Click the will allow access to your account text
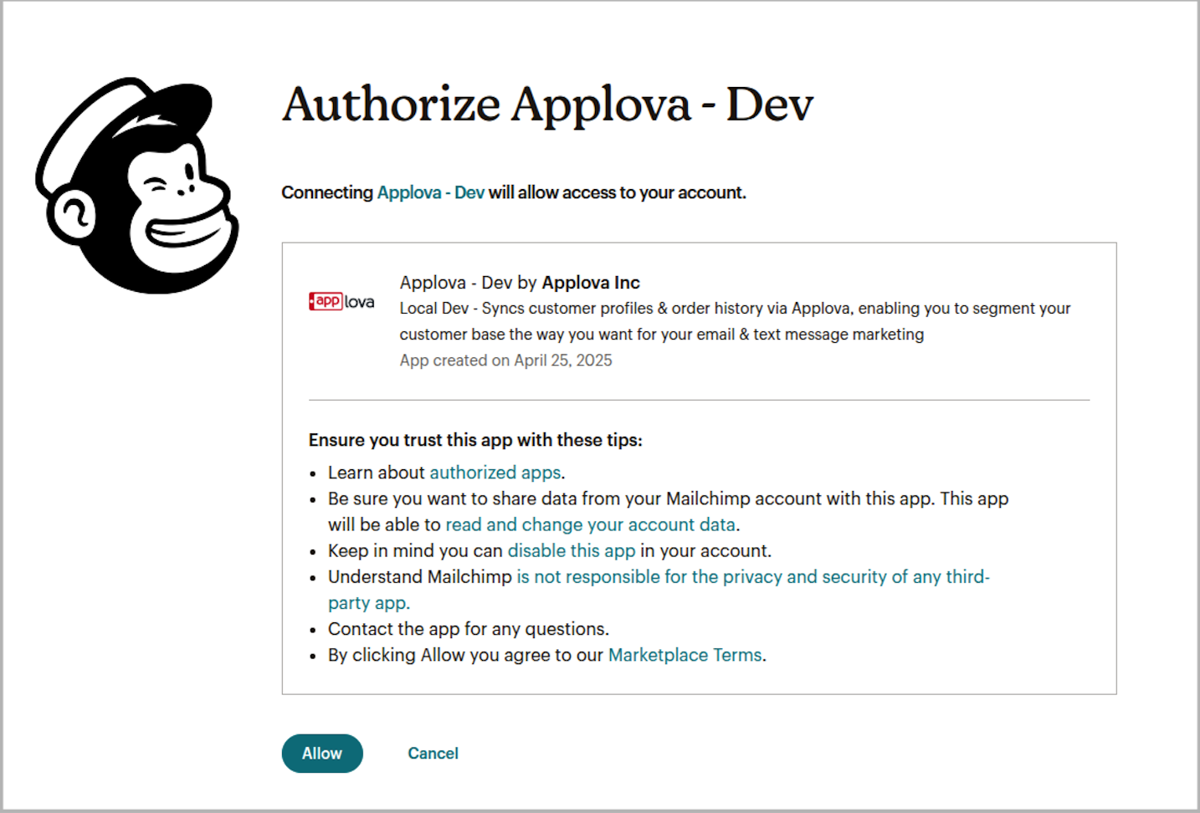The width and height of the screenshot is (1200, 813). [617, 193]
